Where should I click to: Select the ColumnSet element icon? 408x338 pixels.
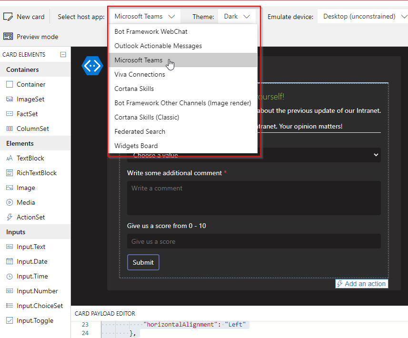pyautogui.click(x=10, y=129)
